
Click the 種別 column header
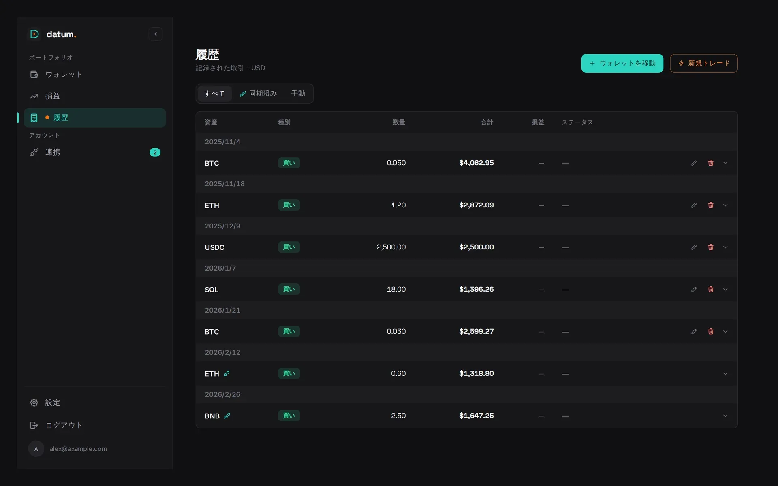point(284,122)
